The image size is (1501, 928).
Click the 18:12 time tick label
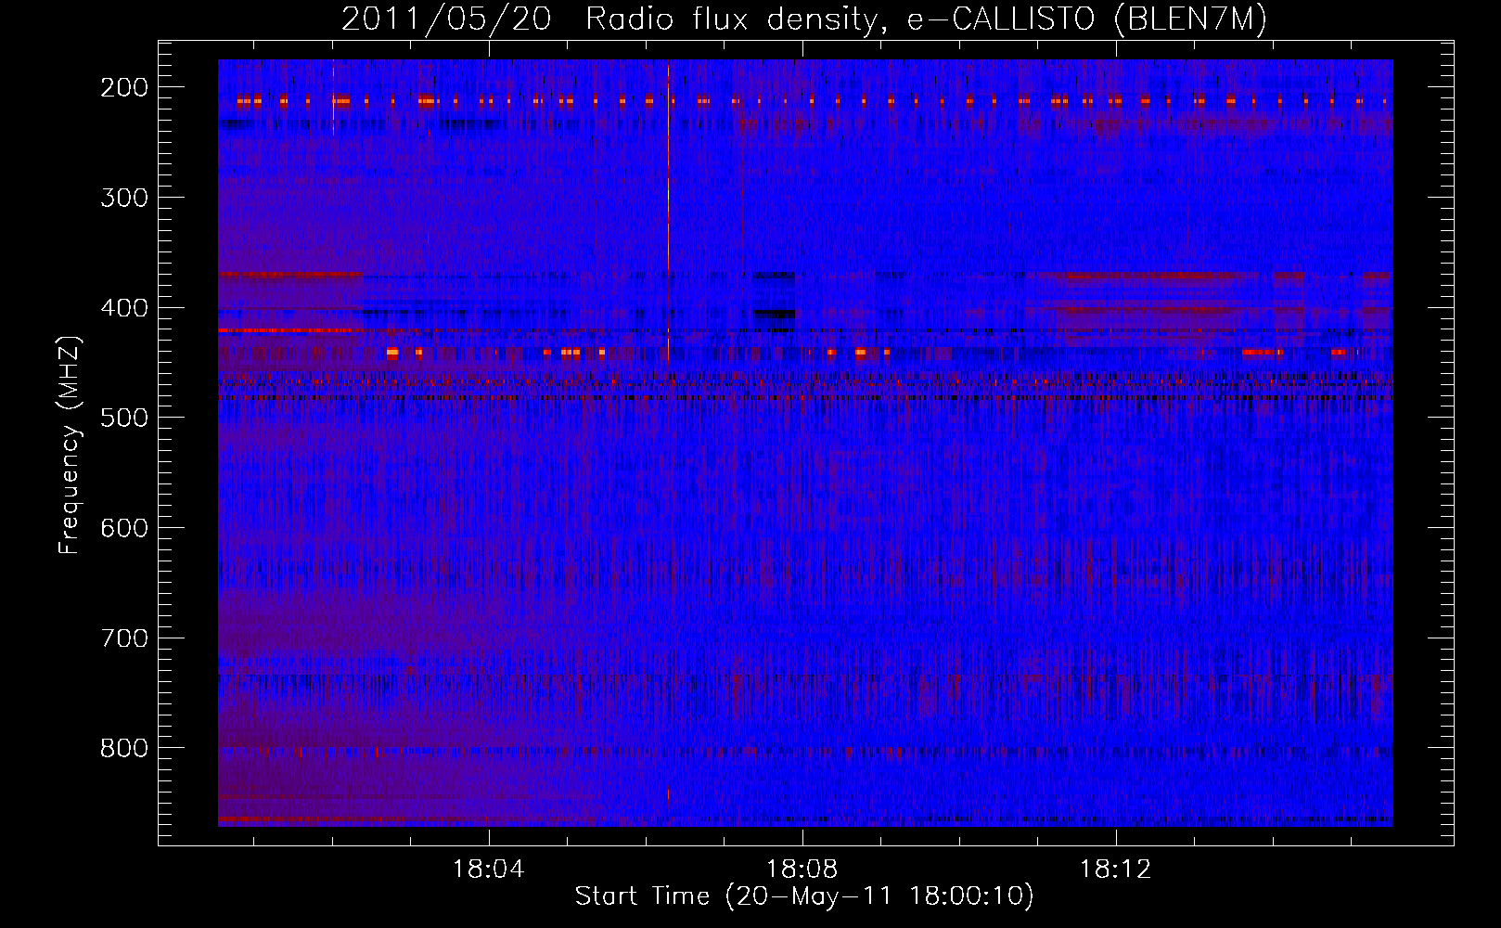(1115, 870)
